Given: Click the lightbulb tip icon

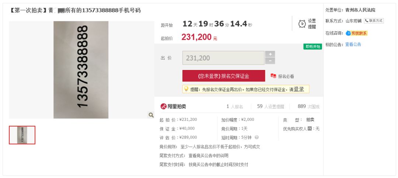Looking at the screenshot, I should (186, 89).
